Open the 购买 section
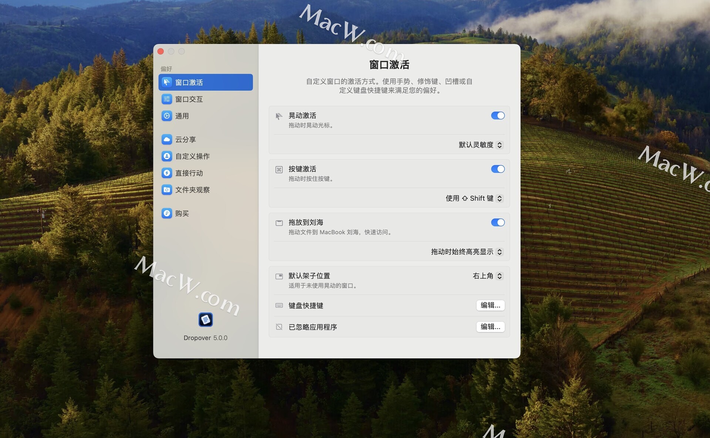The image size is (710, 438). tap(206, 213)
